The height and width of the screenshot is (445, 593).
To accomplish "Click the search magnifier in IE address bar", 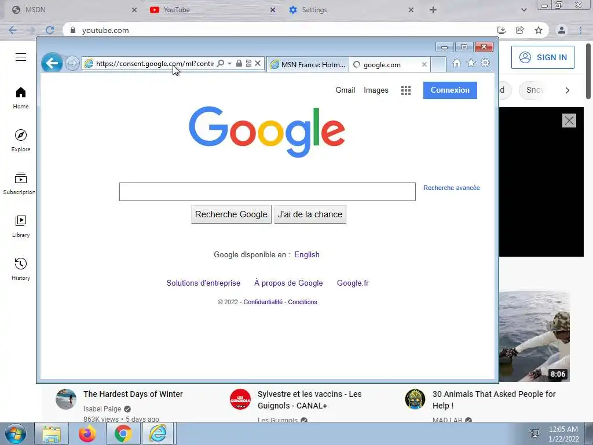I will point(221,64).
